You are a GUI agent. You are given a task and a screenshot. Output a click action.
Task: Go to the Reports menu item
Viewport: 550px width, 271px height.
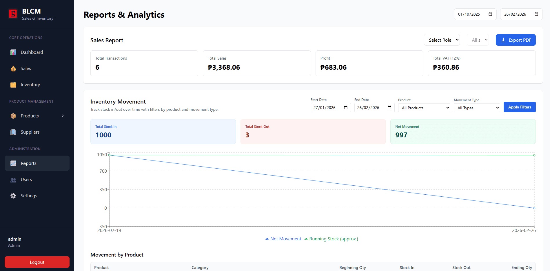(x=28, y=163)
